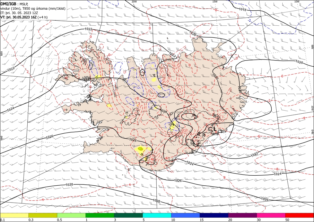Image resolution: width=314 pixels, height=222 pixels.
Task: Click the 'L' low pressure marker
Action: 215,129
